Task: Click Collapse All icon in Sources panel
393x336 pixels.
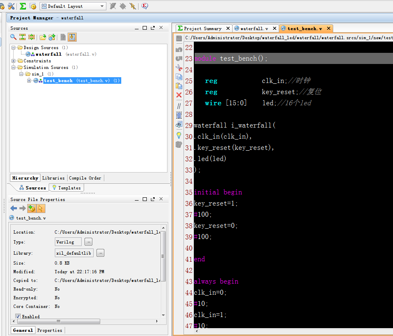Action: pos(22,37)
